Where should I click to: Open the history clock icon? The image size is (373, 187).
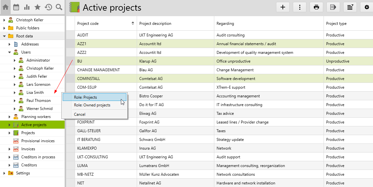pos(48,7)
